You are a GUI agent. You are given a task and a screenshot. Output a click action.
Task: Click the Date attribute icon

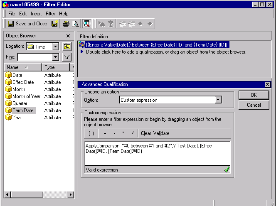(8, 75)
